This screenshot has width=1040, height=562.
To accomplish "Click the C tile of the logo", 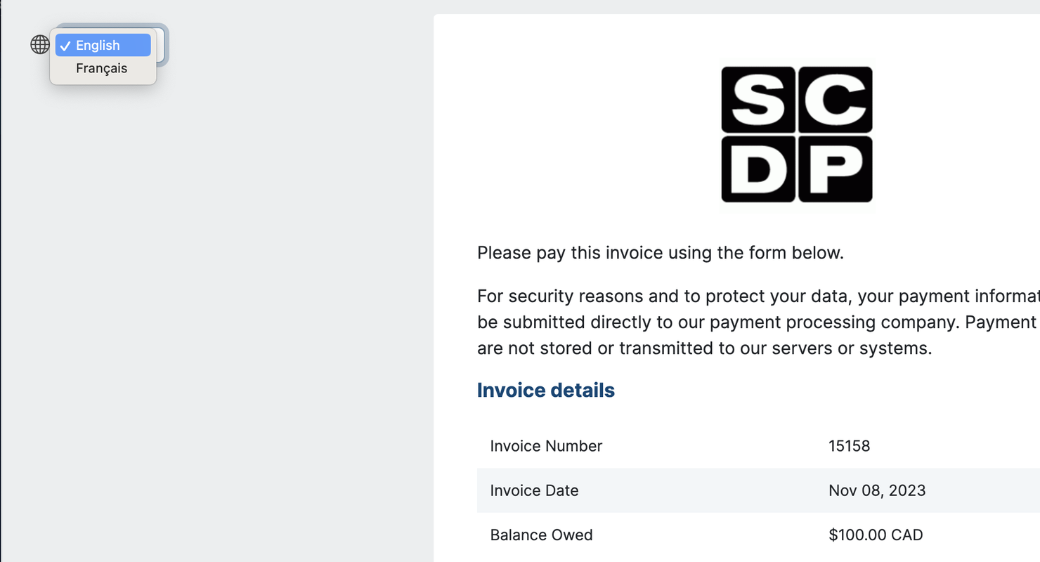I will tap(836, 100).
